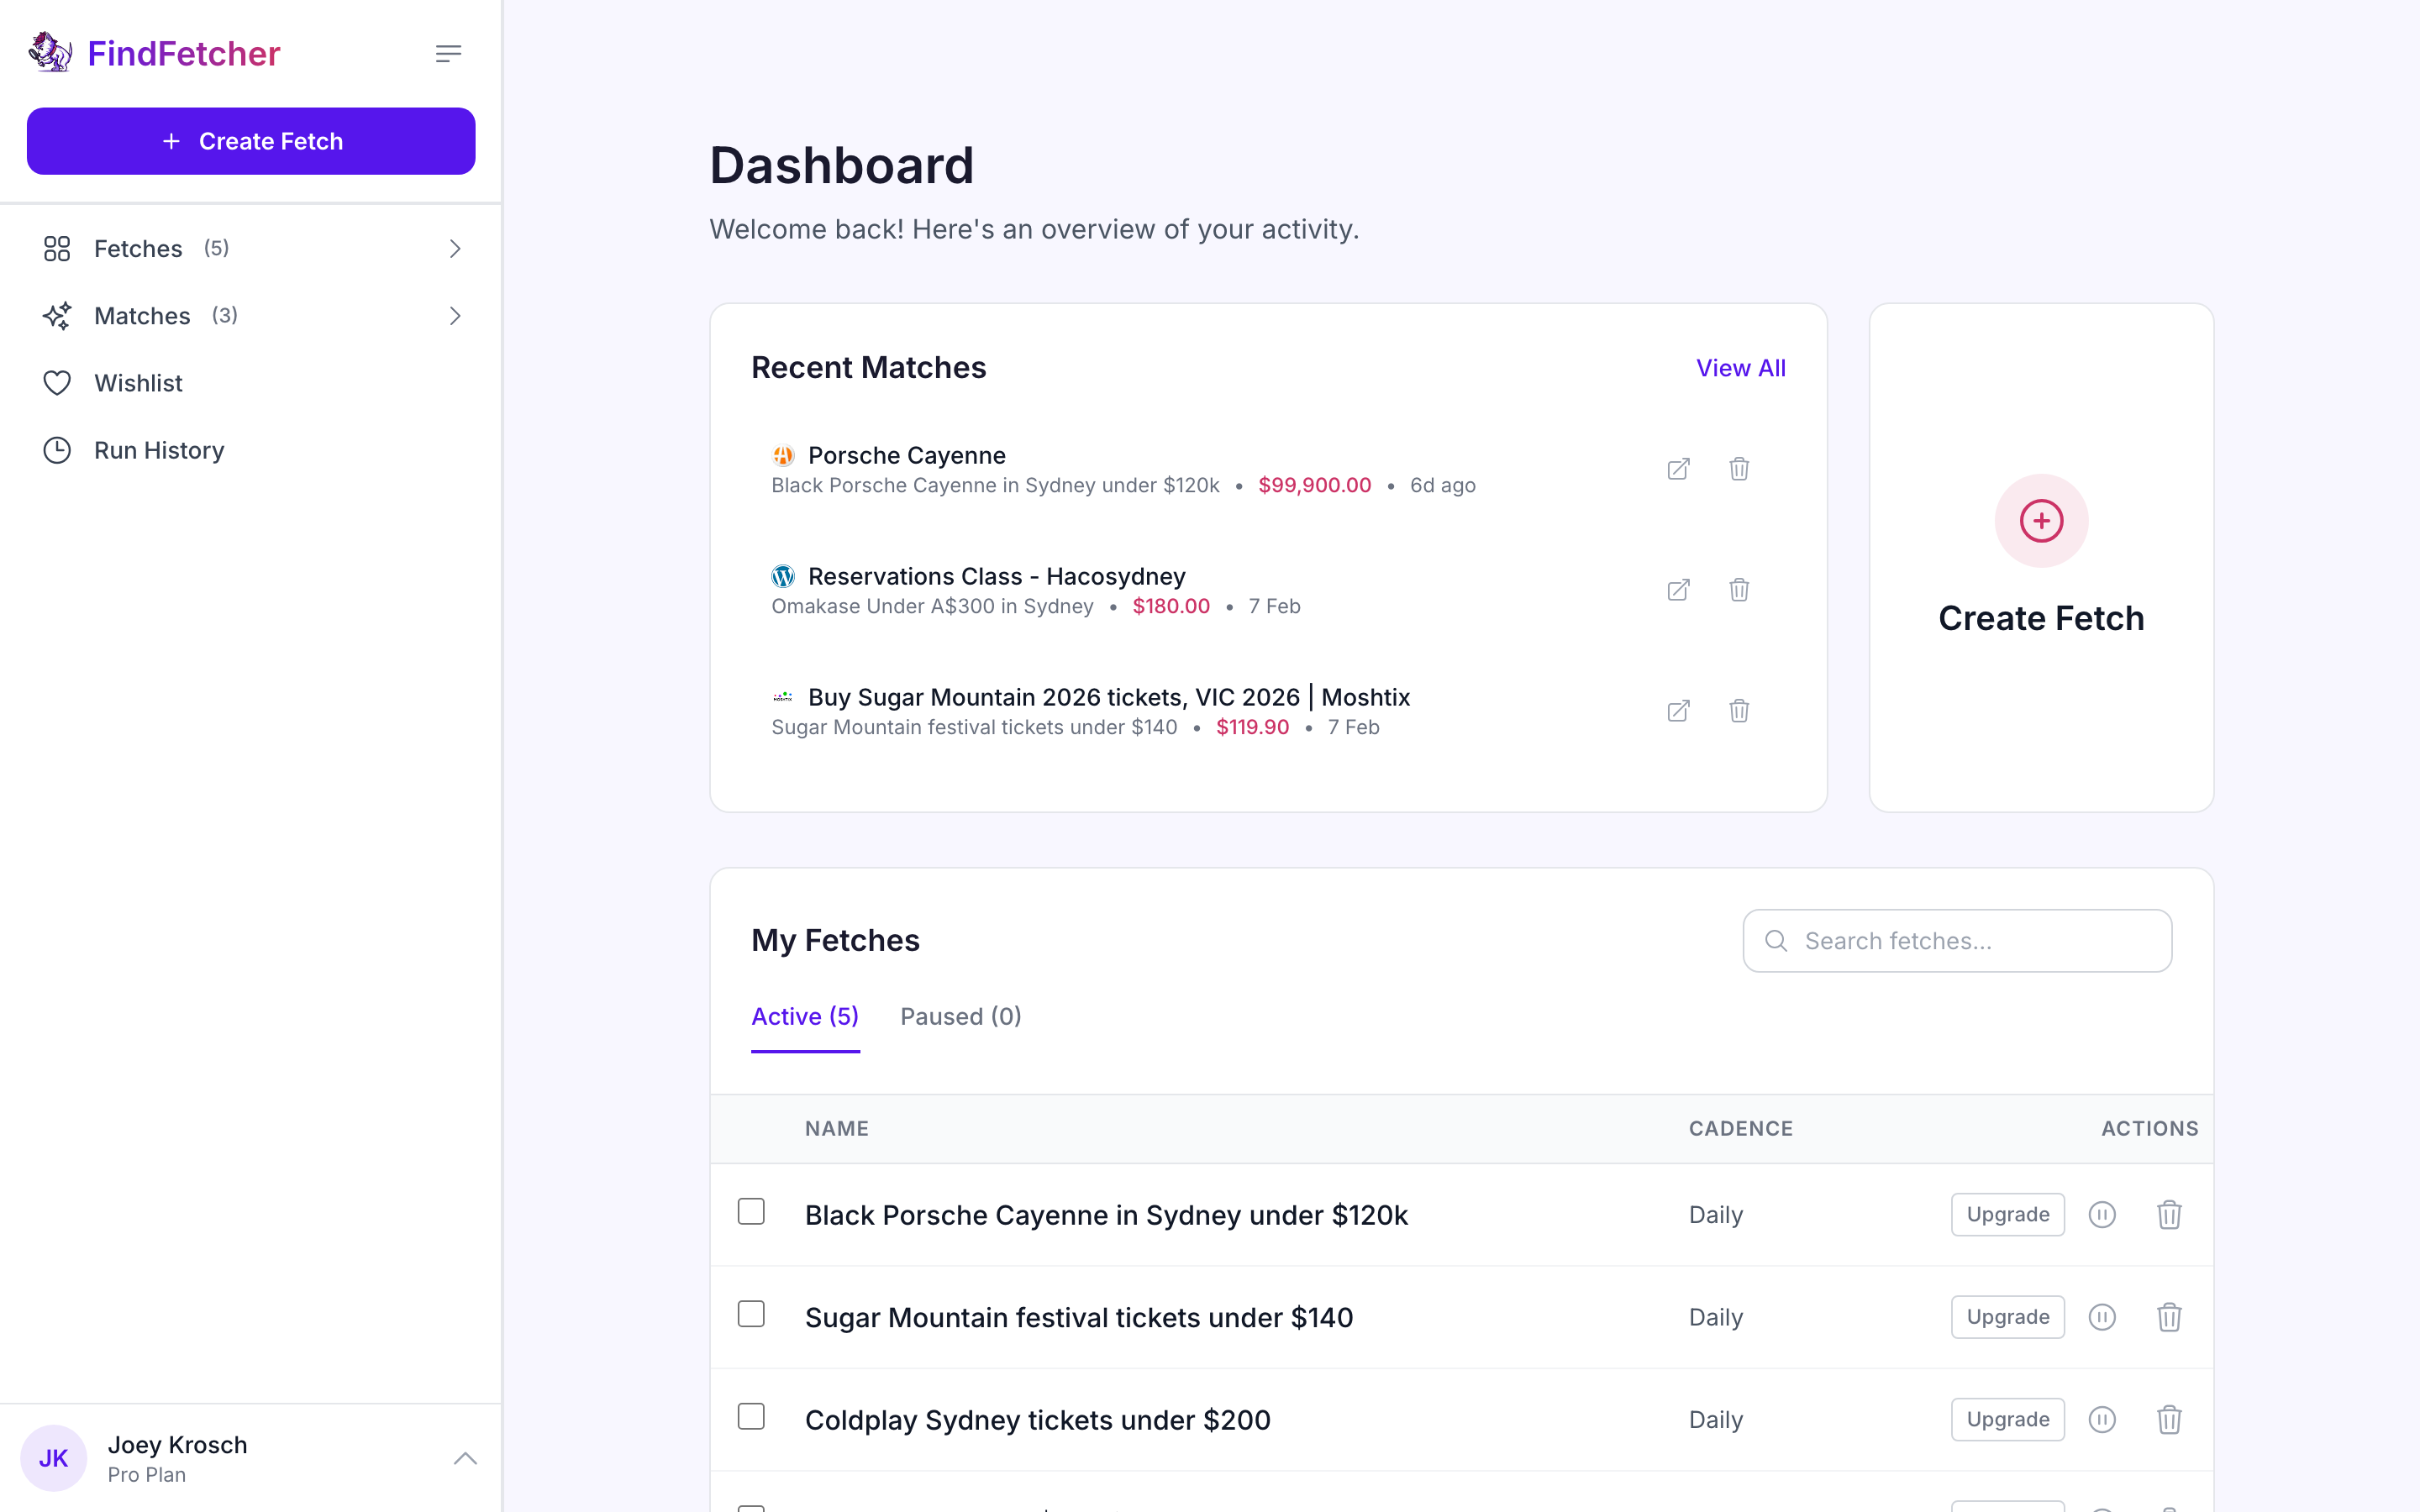
Task: Collapse sidebar with hamburger menu icon
Action: [448, 54]
